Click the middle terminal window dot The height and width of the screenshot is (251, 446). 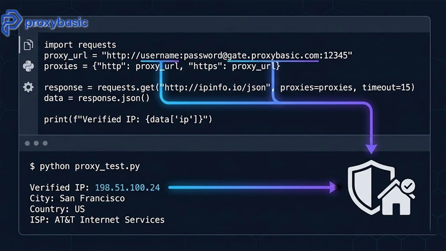[36, 143]
